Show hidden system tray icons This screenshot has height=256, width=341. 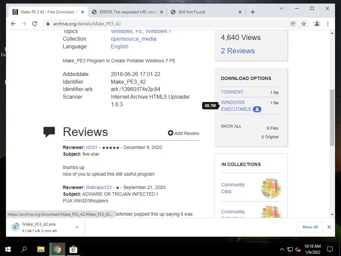click(282, 249)
